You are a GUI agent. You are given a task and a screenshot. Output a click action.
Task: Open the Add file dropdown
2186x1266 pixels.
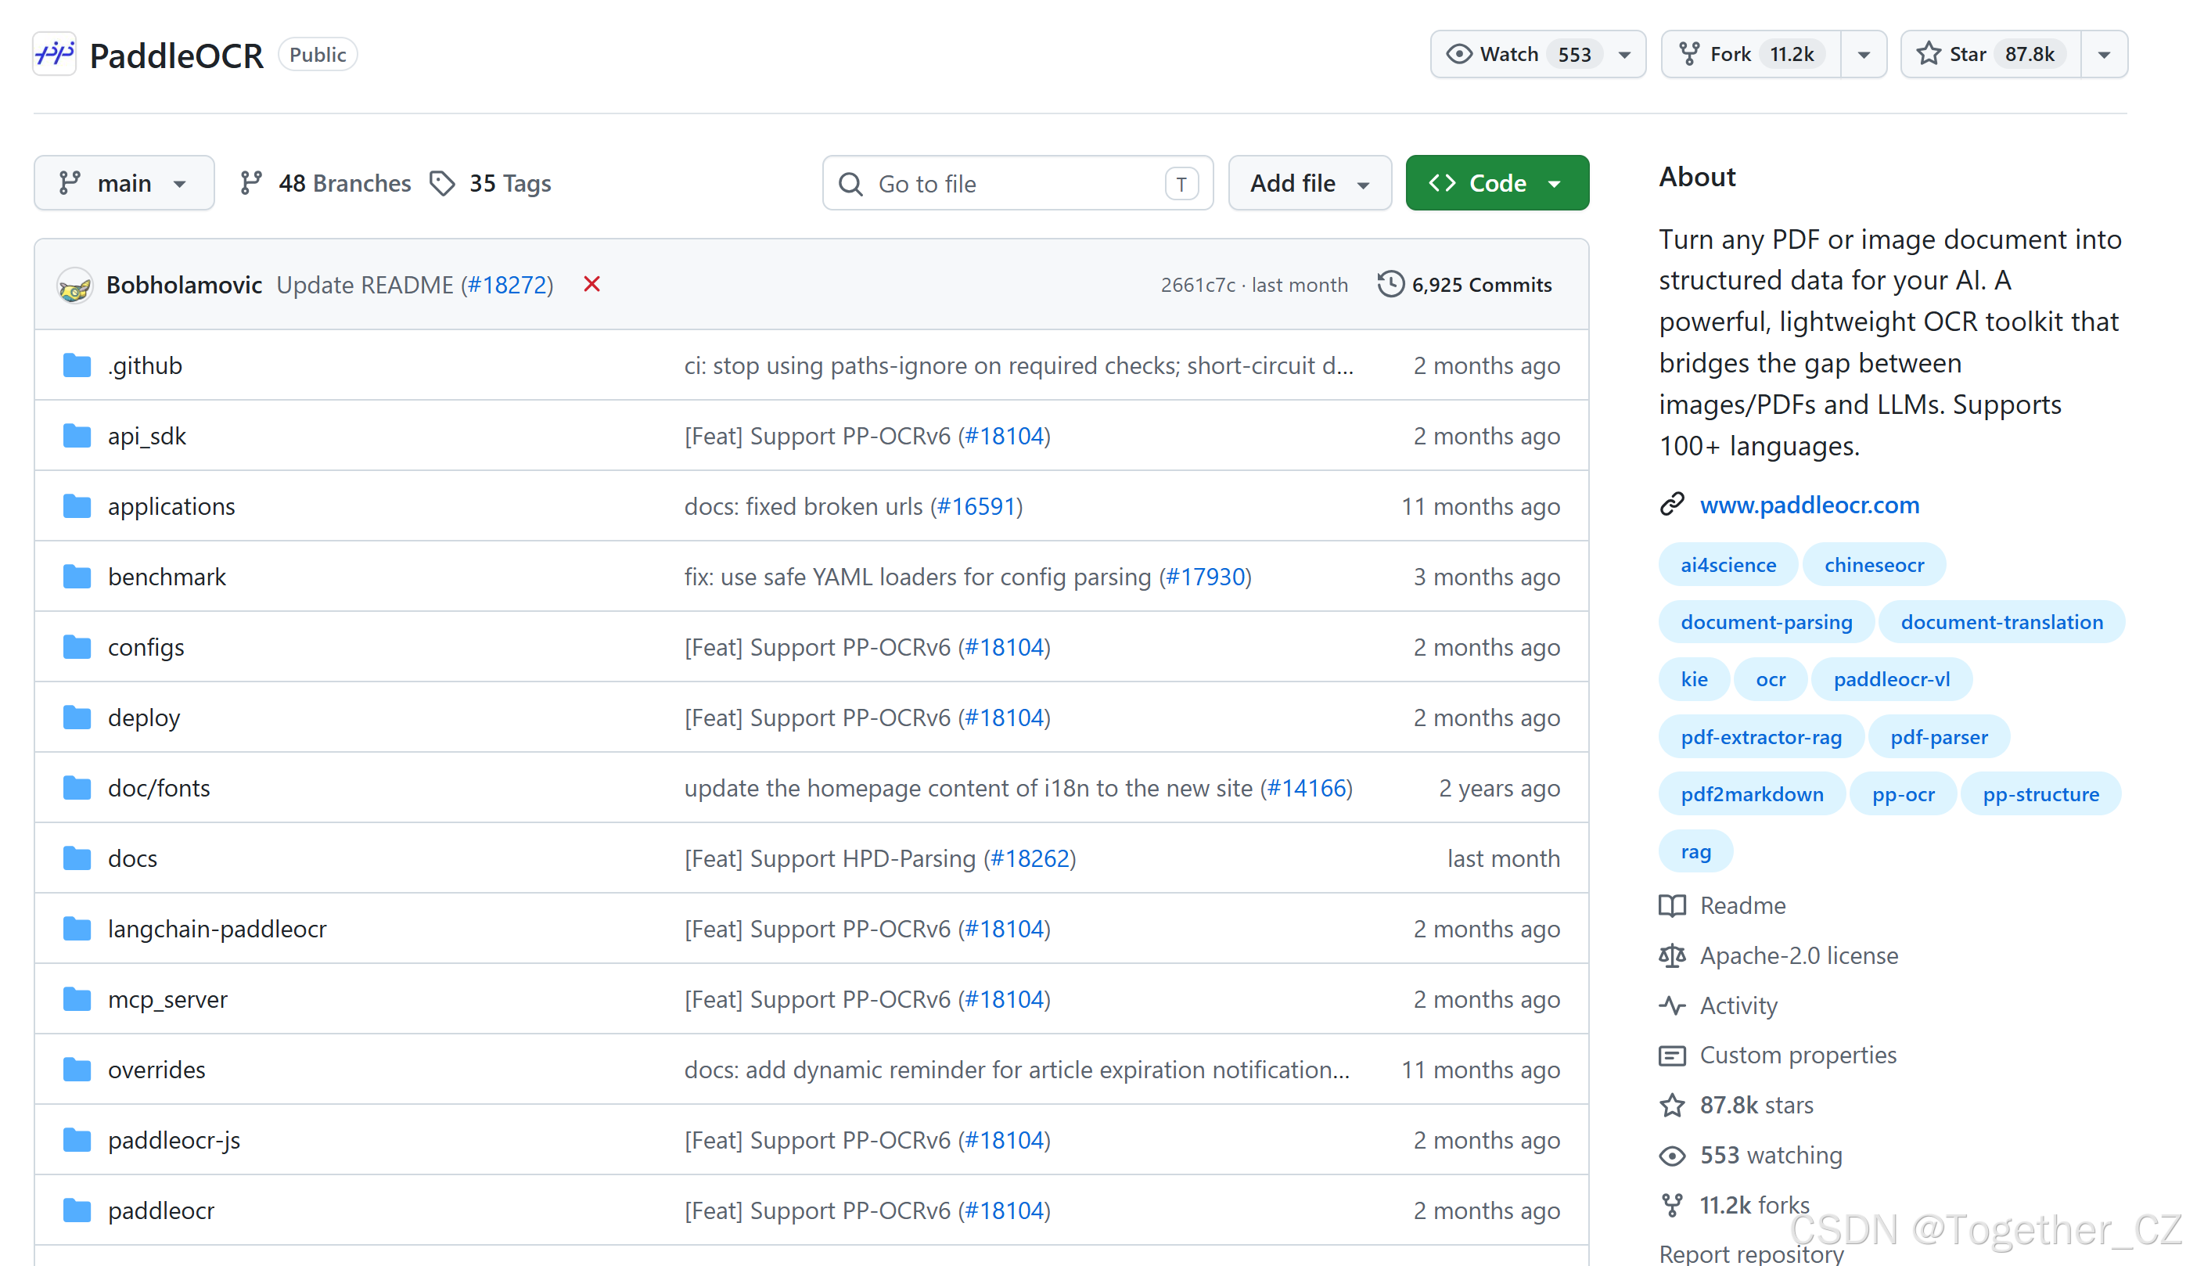point(1309,183)
